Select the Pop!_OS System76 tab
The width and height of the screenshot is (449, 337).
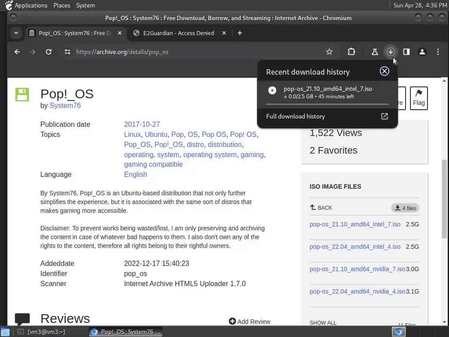point(75,33)
